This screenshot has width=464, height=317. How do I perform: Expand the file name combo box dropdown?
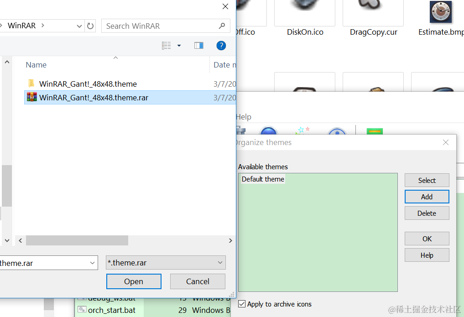(92, 263)
